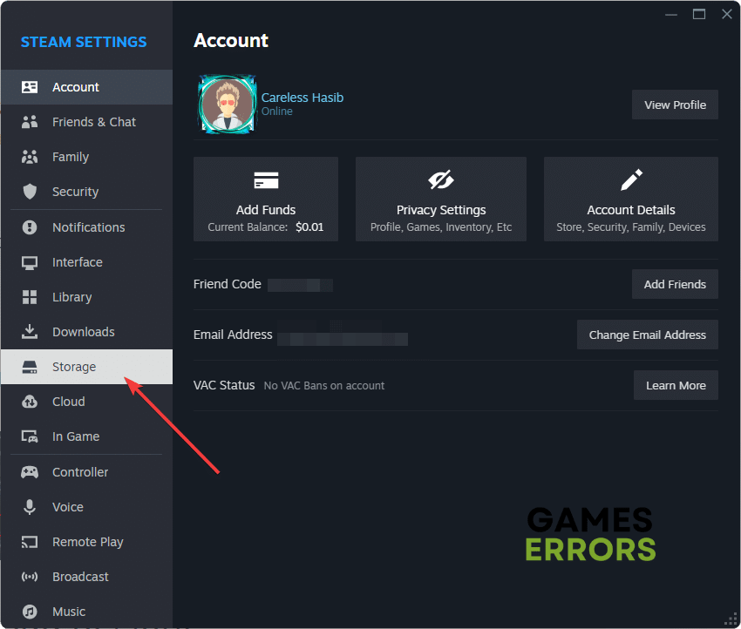741x629 pixels.
Task: Click Change Email Address button
Action: pyautogui.click(x=648, y=335)
